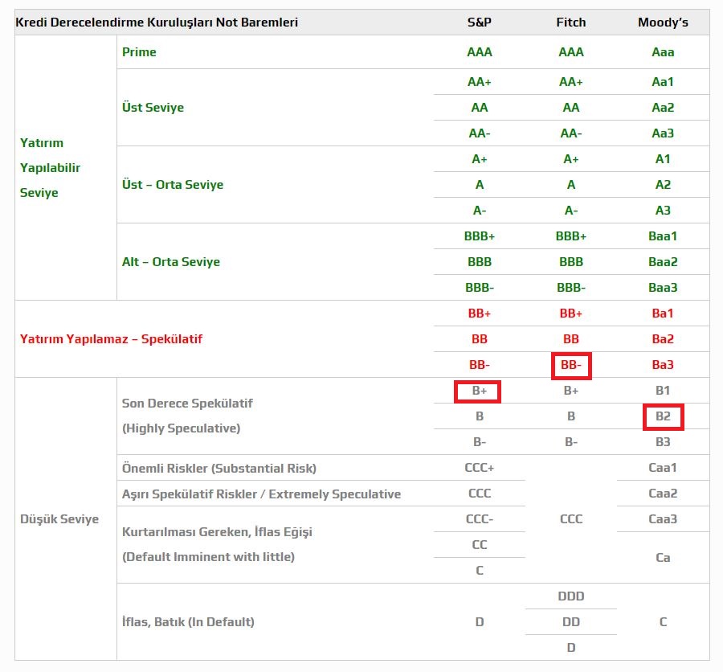
Task: Click "AA-" in the Fitch column
Action: coord(571,133)
